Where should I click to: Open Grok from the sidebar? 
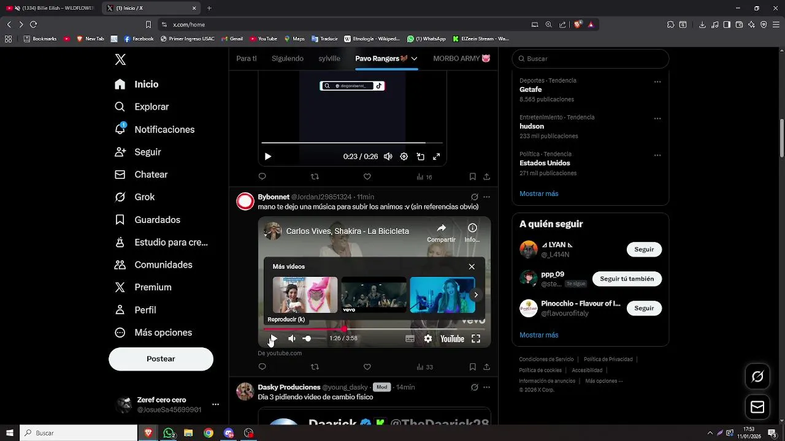pyautogui.click(x=135, y=197)
